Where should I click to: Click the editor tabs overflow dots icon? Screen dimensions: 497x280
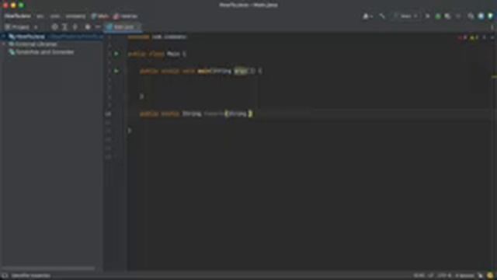point(492,27)
